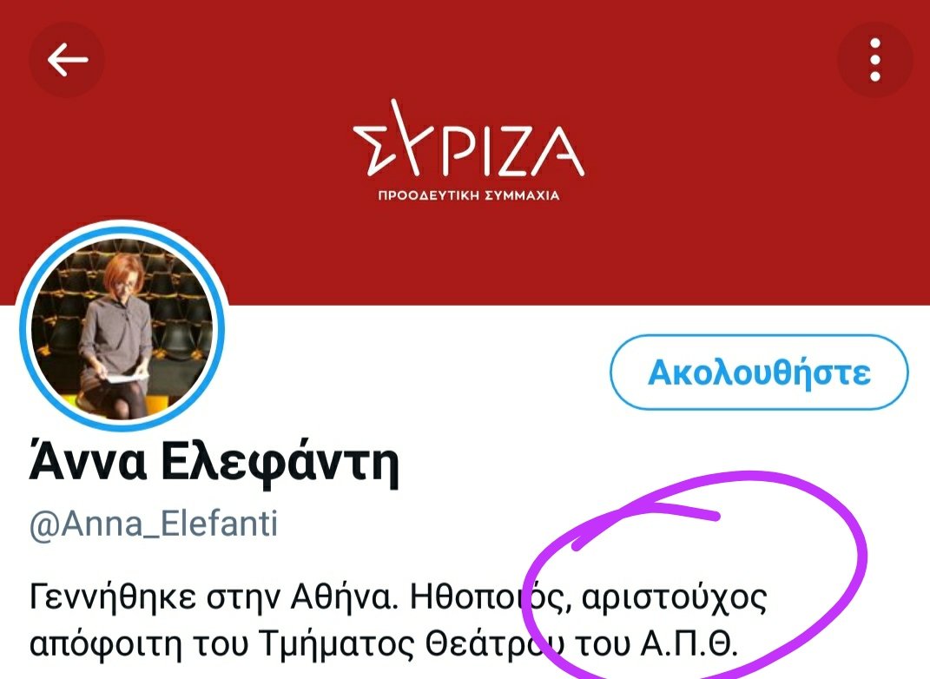Click the ΠΡΟΟΔΕΥΤΙΚΗ ΣΥΜΜΑΧΙΑ subtitle text
The height and width of the screenshot is (679, 930).
(469, 195)
